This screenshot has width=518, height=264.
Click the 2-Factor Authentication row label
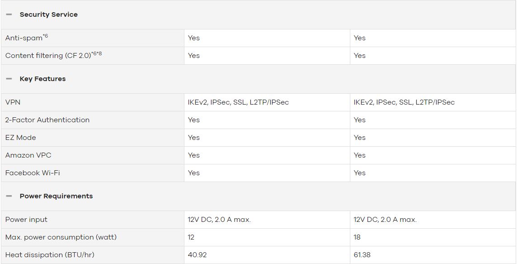[x=47, y=120]
